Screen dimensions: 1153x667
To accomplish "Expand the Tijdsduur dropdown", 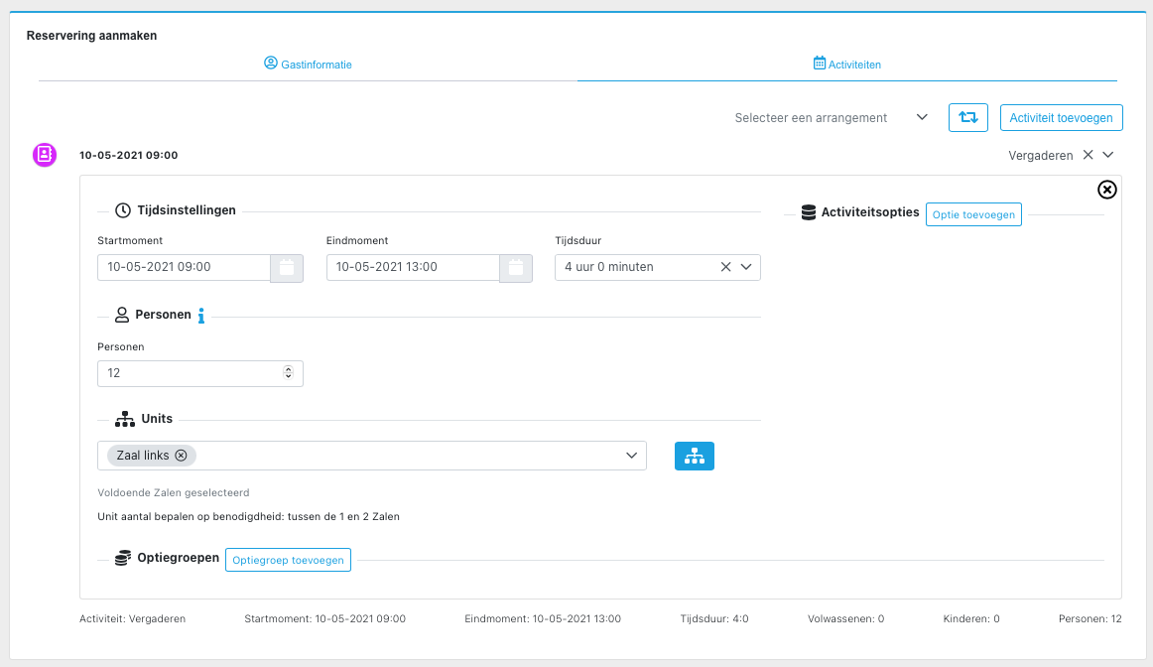I will (x=746, y=267).
